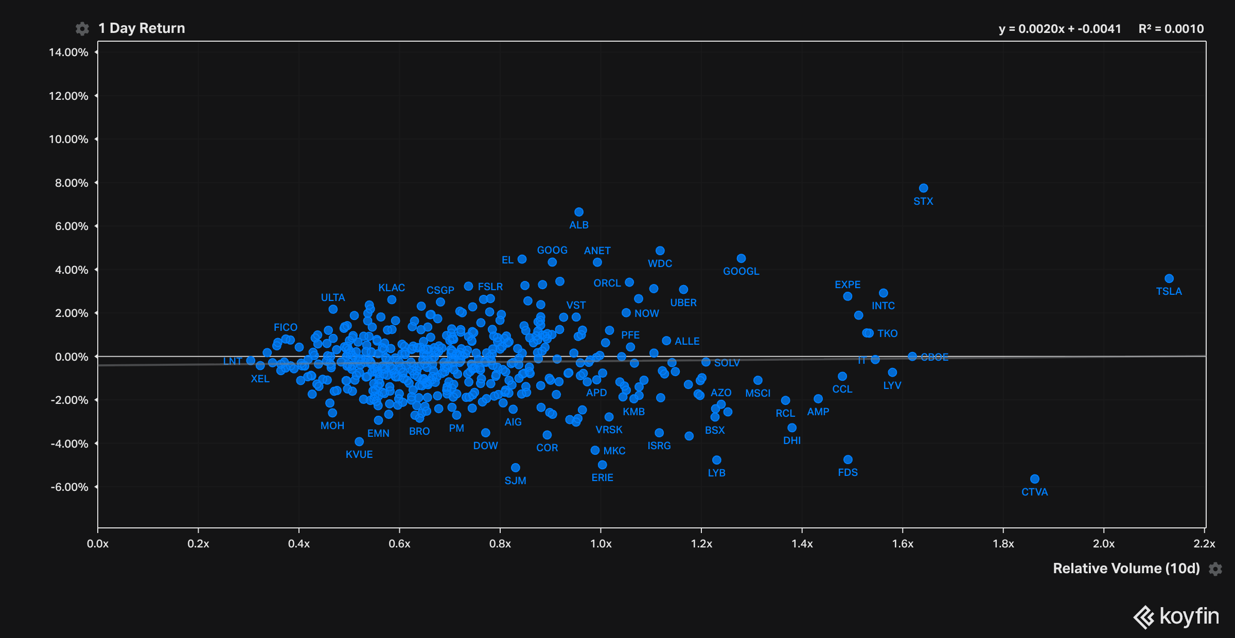Select the TSLA data point
Viewport: 1235px width, 638px height.
(1169, 278)
